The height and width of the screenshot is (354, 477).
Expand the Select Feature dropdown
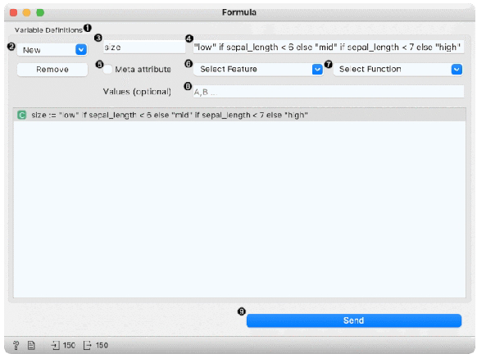258,70
